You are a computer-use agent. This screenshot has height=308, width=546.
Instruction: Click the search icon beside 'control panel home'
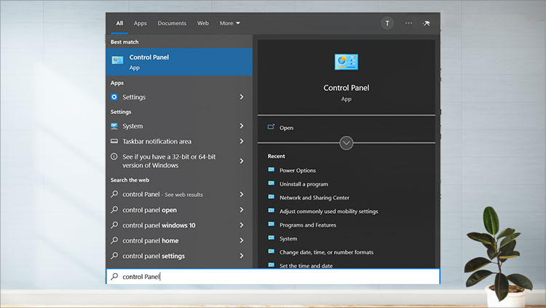[x=114, y=240]
